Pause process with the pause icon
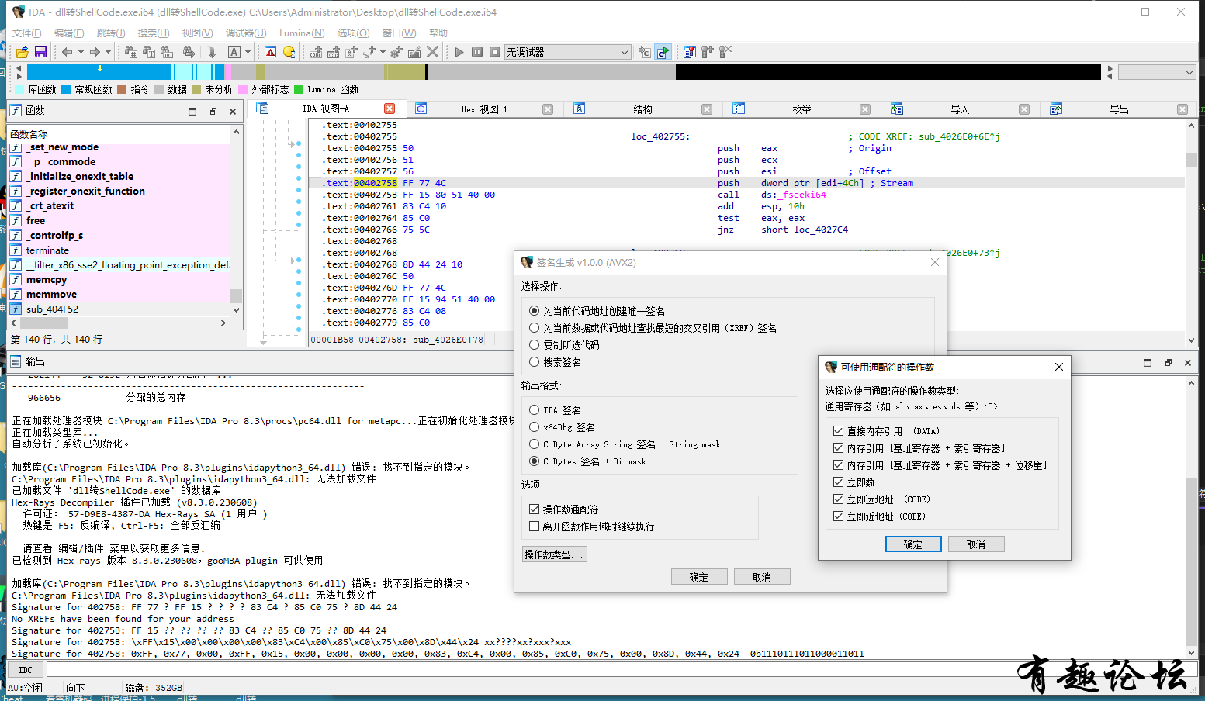The width and height of the screenshot is (1205, 701). tap(477, 52)
